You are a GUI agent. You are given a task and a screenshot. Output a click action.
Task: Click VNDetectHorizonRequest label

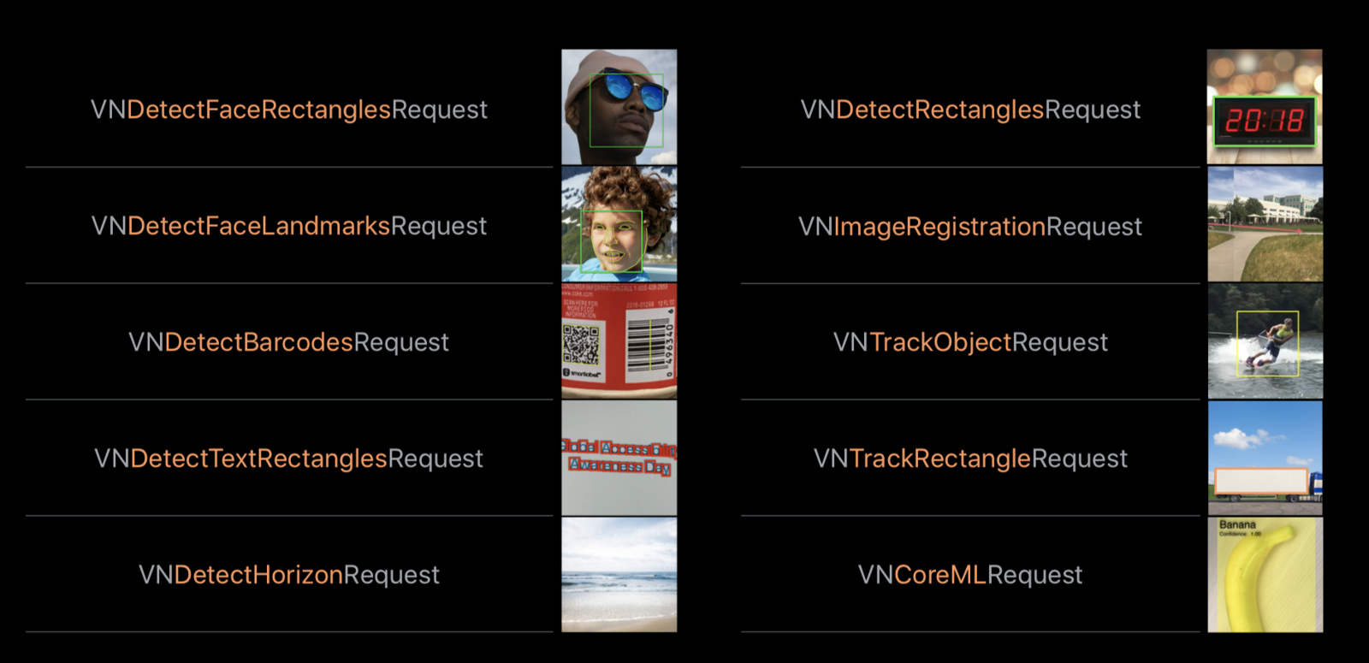point(289,575)
